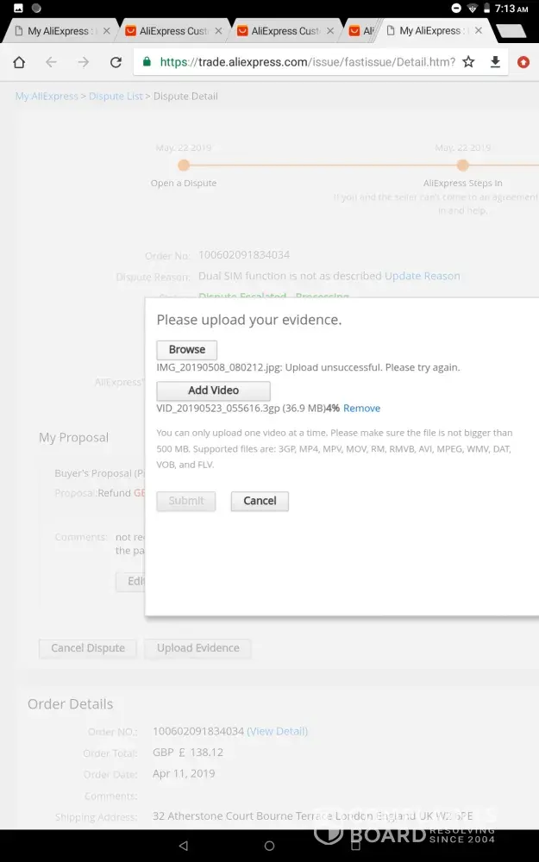Select order number 100602091834034 at top
The width and height of the screenshot is (539, 862).
(244, 254)
